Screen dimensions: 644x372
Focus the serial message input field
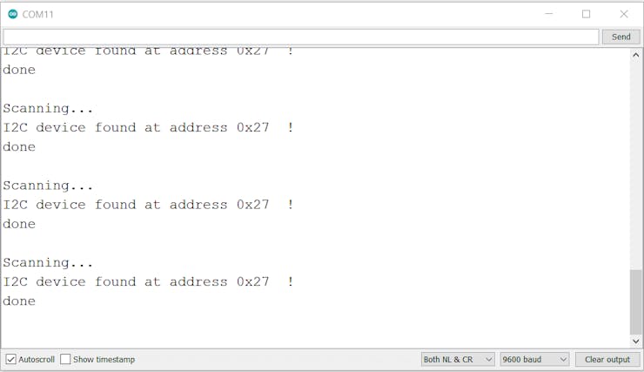tap(300, 37)
